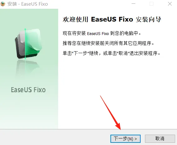The image size is (177, 145).
Task: Click the window title text 安装 - EaseUS Fixo
Action: coord(28,4)
